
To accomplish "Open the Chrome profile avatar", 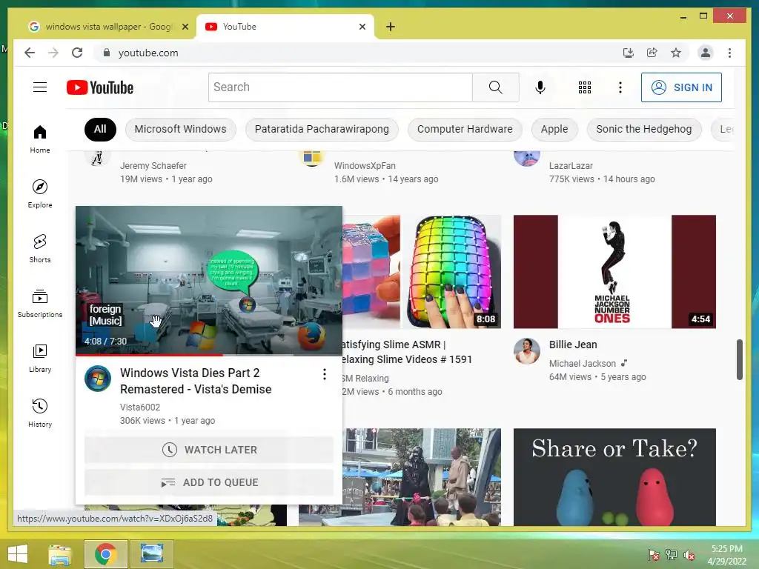I will click(706, 53).
